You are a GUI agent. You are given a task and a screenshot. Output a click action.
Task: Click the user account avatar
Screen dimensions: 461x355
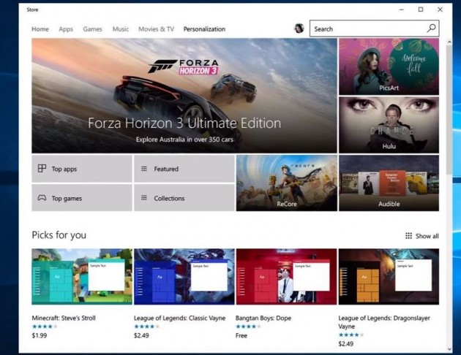pyautogui.click(x=299, y=28)
